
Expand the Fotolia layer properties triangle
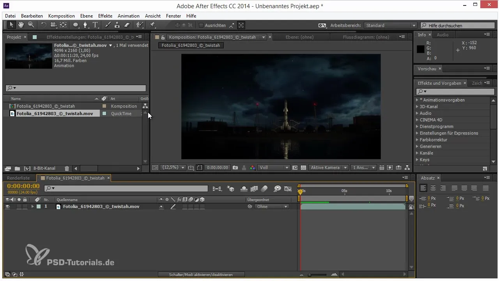pyautogui.click(x=33, y=206)
